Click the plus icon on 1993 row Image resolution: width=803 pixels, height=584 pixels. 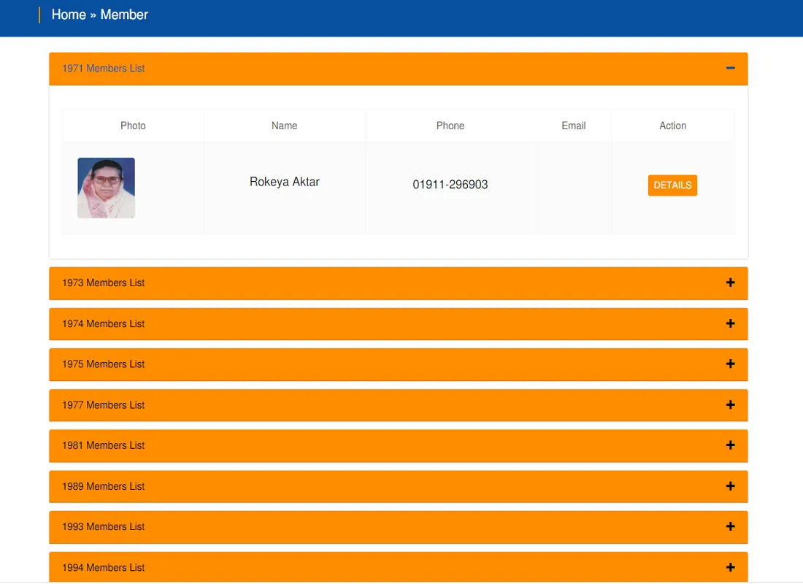pos(730,526)
